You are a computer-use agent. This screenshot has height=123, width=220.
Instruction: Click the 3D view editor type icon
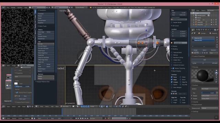(36, 106)
